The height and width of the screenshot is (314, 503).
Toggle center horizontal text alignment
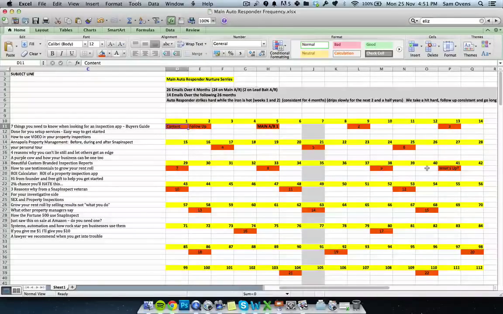click(145, 54)
